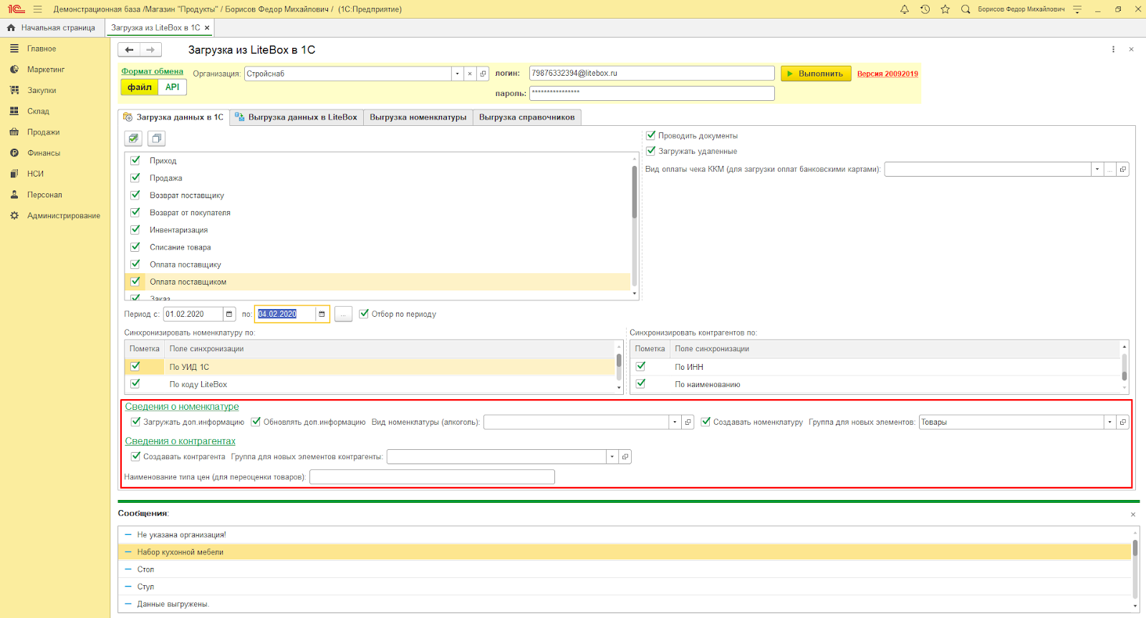Toggle Проводить документы checkbox
This screenshot has width=1146, height=618.
651,135
